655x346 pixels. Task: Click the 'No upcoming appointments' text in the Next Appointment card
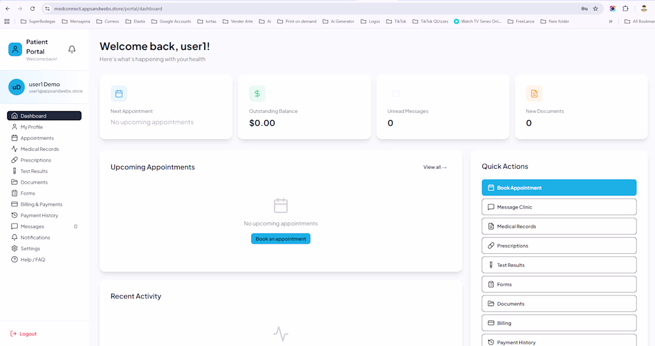click(x=152, y=122)
